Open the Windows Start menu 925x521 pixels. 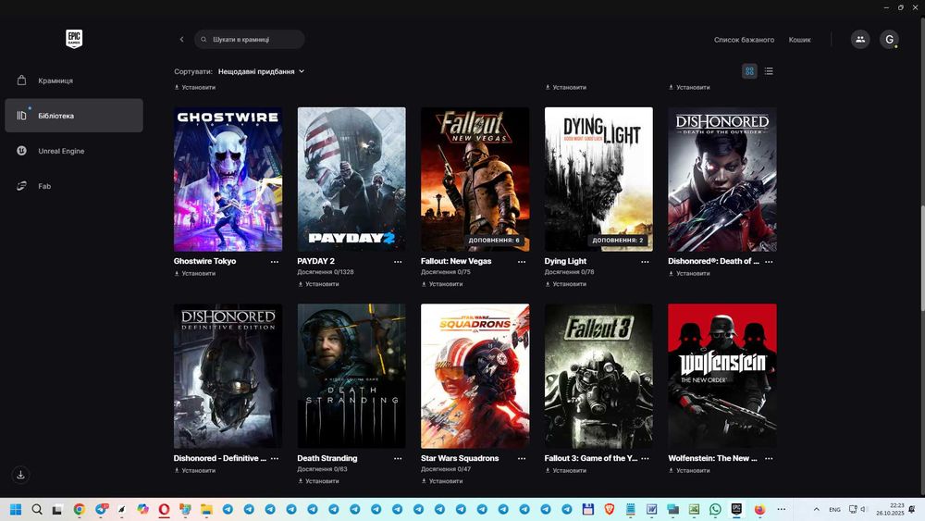click(16, 509)
